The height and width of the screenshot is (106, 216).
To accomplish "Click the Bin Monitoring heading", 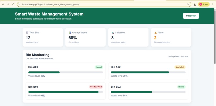I will click(38, 55).
